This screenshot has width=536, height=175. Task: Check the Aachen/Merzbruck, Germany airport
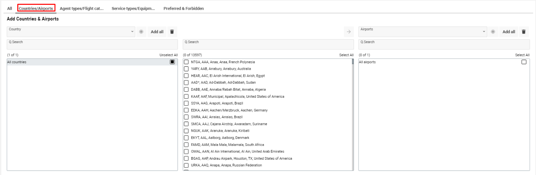[187, 110]
